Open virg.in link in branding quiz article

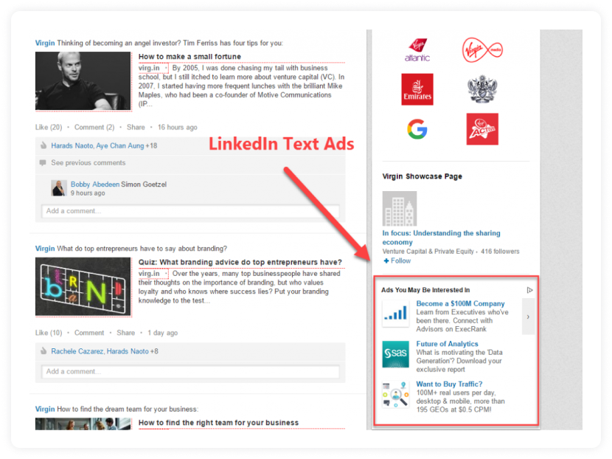click(149, 274)
